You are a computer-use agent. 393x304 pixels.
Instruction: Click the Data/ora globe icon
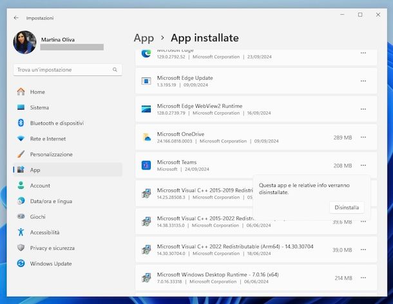pyautogui.click(x=21, y=201)
